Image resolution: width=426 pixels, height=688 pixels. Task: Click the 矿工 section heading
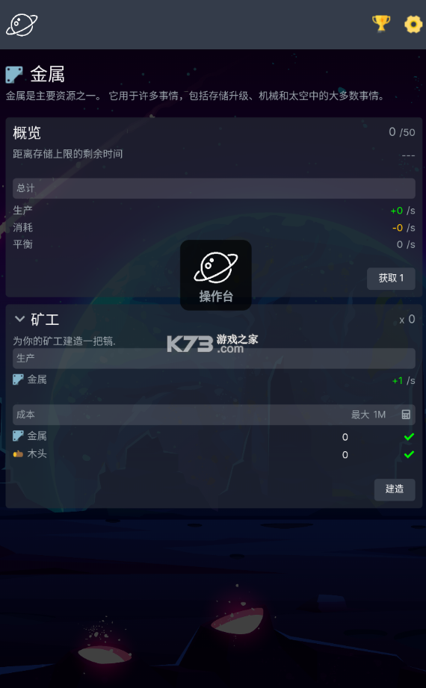(44, 320)
